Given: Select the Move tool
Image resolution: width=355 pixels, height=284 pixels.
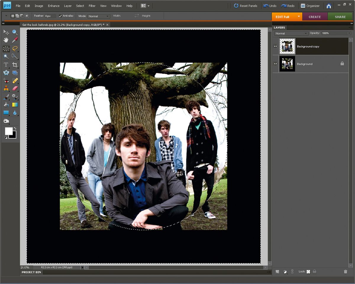Looking at the screenshot, I should pos(6,32).
